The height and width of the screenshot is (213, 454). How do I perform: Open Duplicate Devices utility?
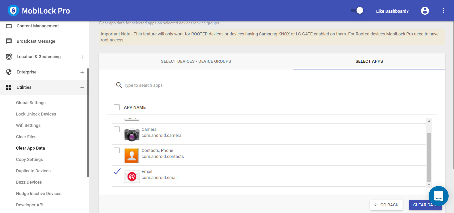click(33, 171)
